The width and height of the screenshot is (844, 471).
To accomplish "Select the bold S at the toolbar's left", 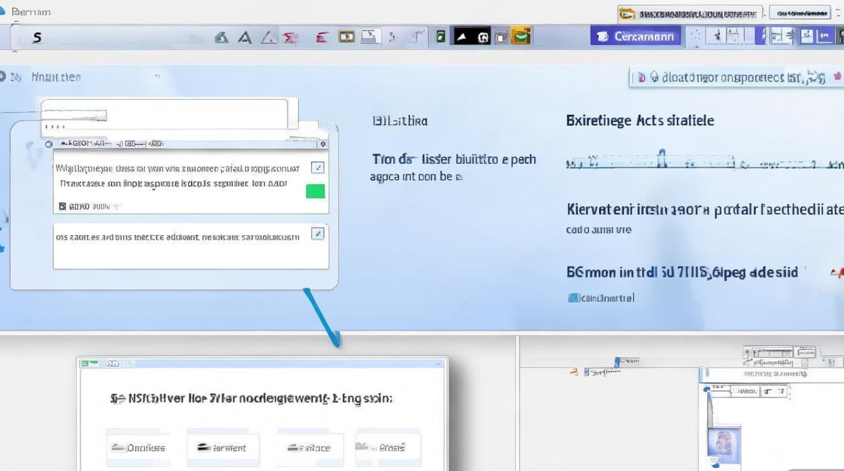I will click(x=37, y=38).
